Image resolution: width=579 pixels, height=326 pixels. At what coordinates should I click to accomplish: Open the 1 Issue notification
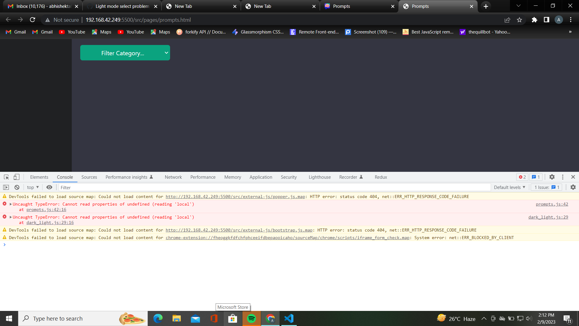tap(546, 187)
